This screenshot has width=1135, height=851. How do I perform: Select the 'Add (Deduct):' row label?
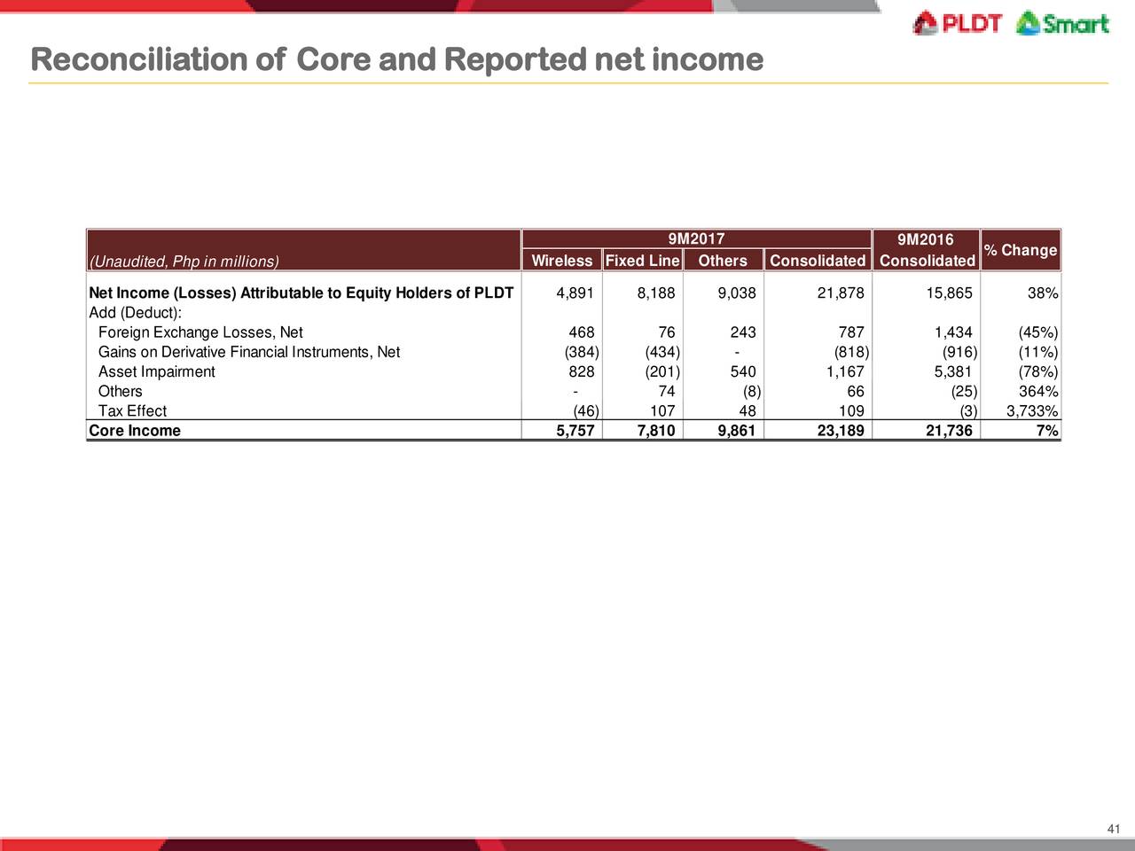136,313
